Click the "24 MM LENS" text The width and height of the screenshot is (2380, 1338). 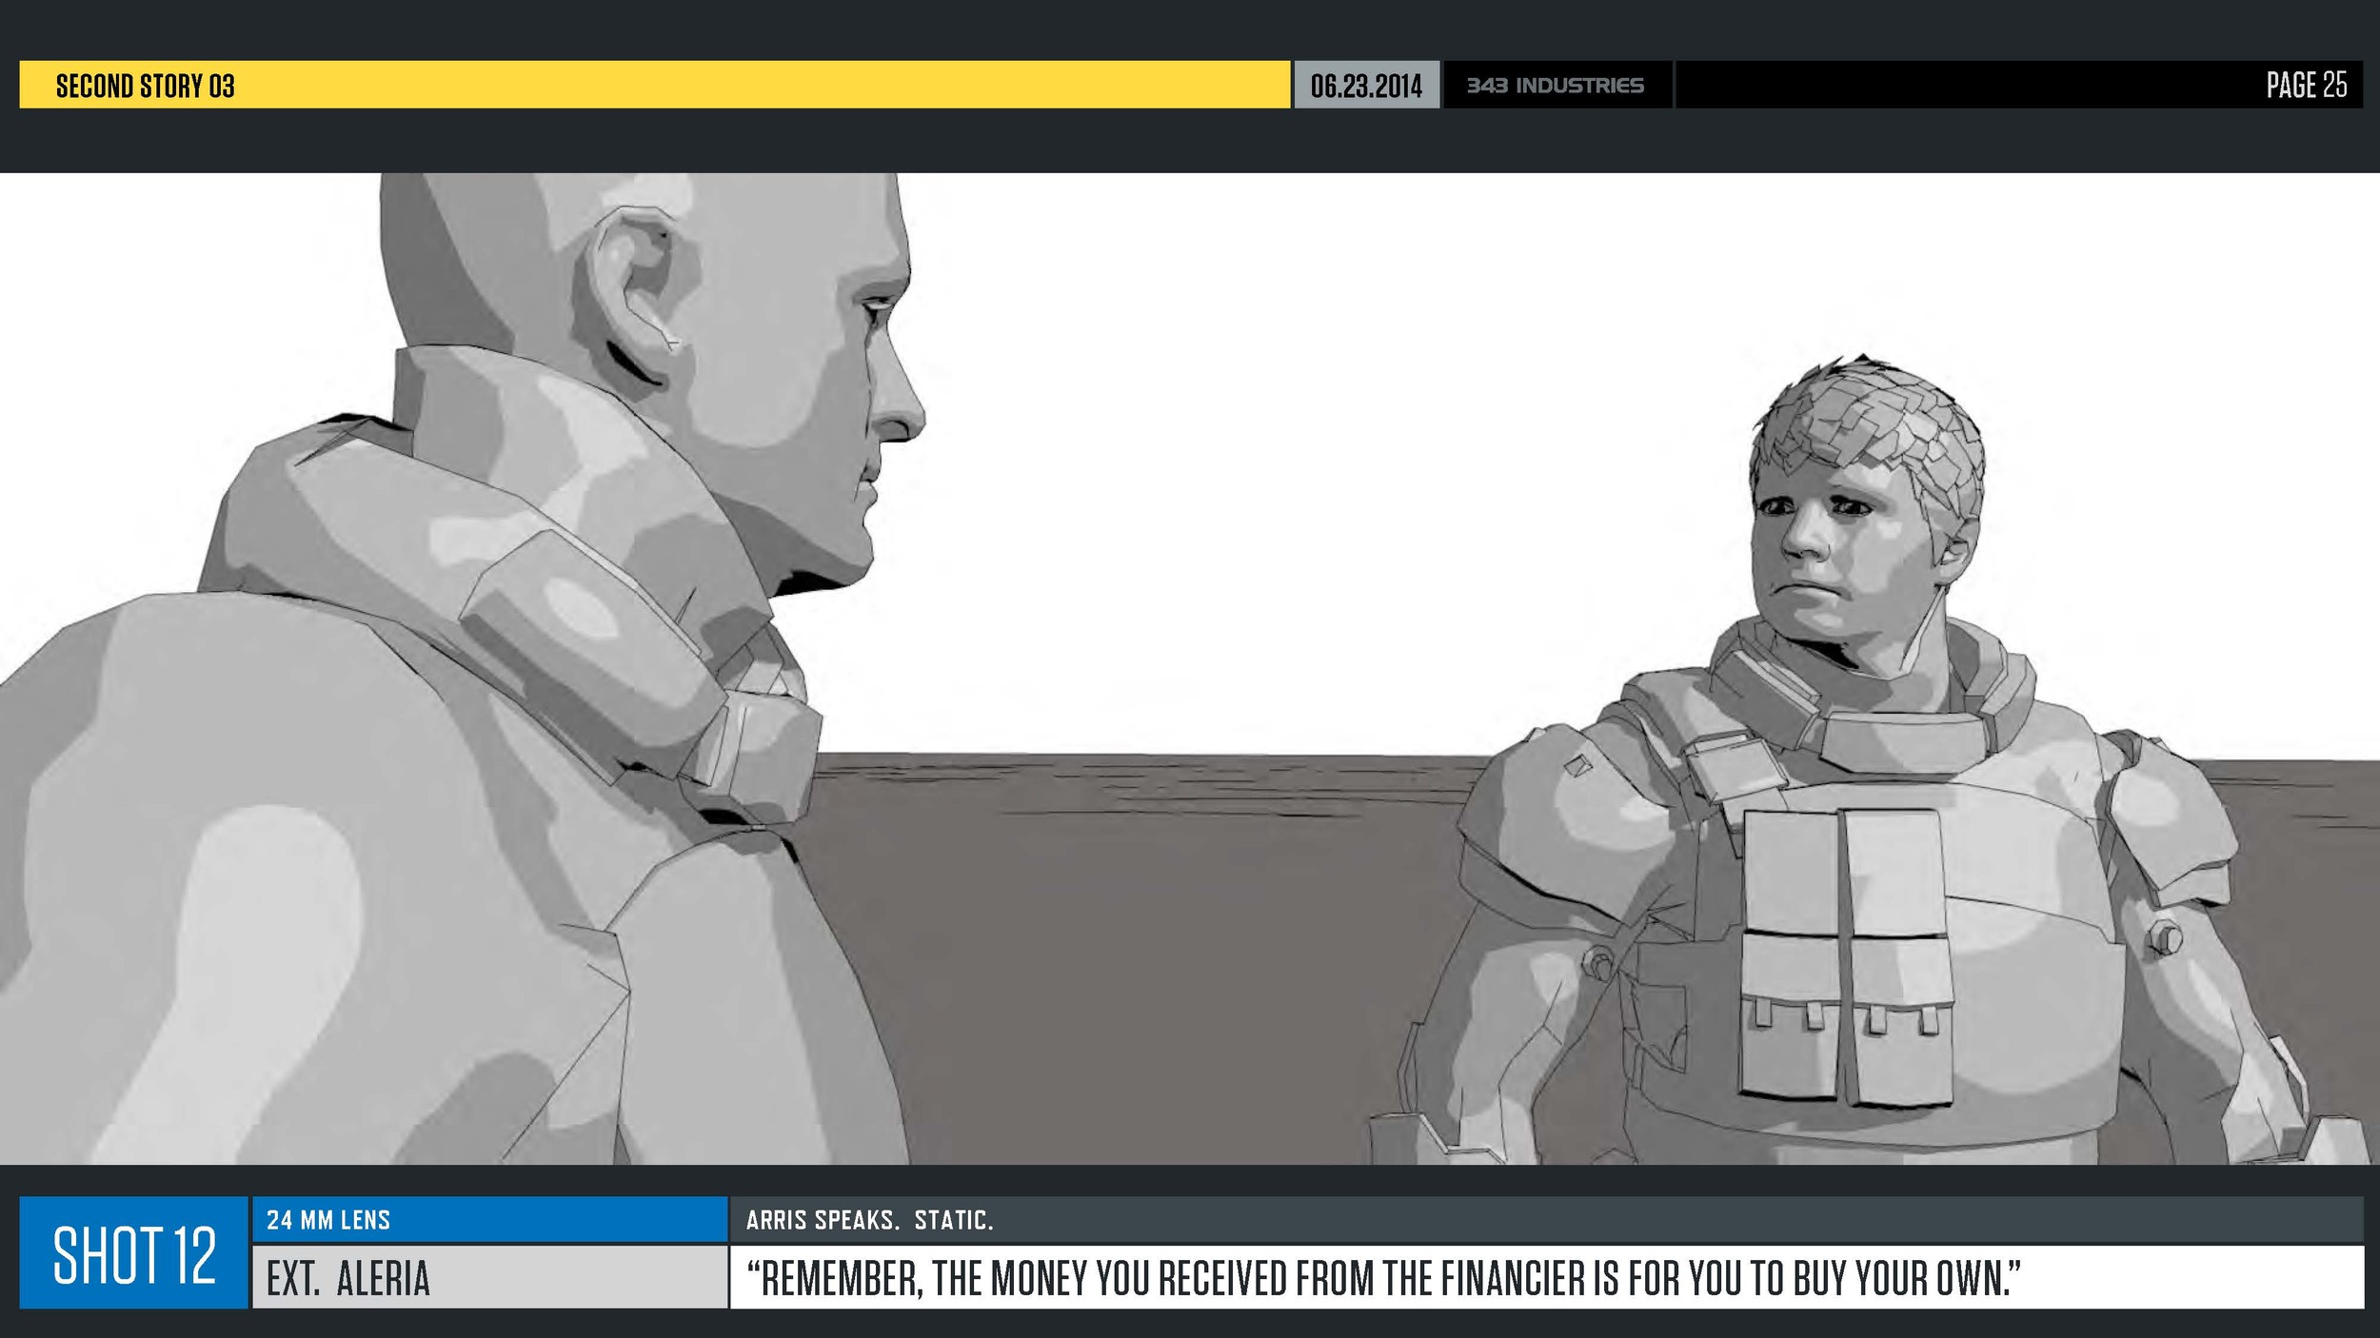[x=328, y=1220]
